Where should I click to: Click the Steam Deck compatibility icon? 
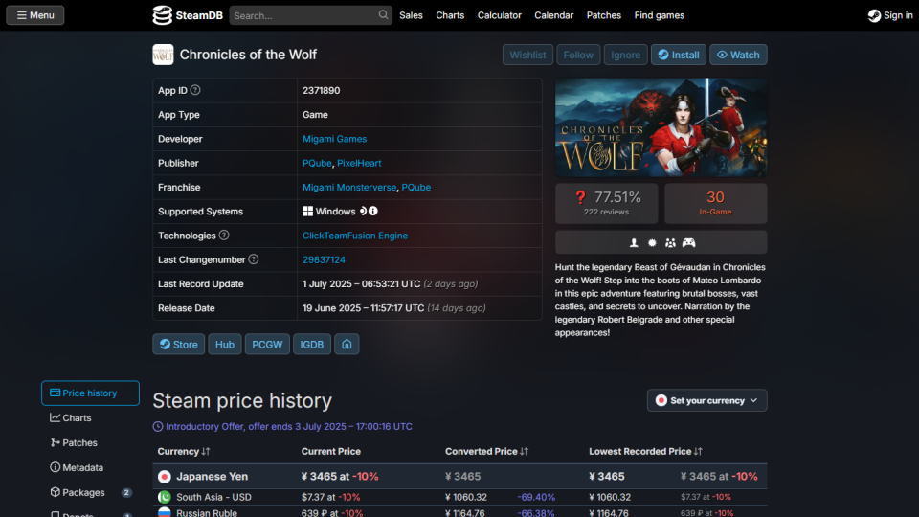pos(363,211)
